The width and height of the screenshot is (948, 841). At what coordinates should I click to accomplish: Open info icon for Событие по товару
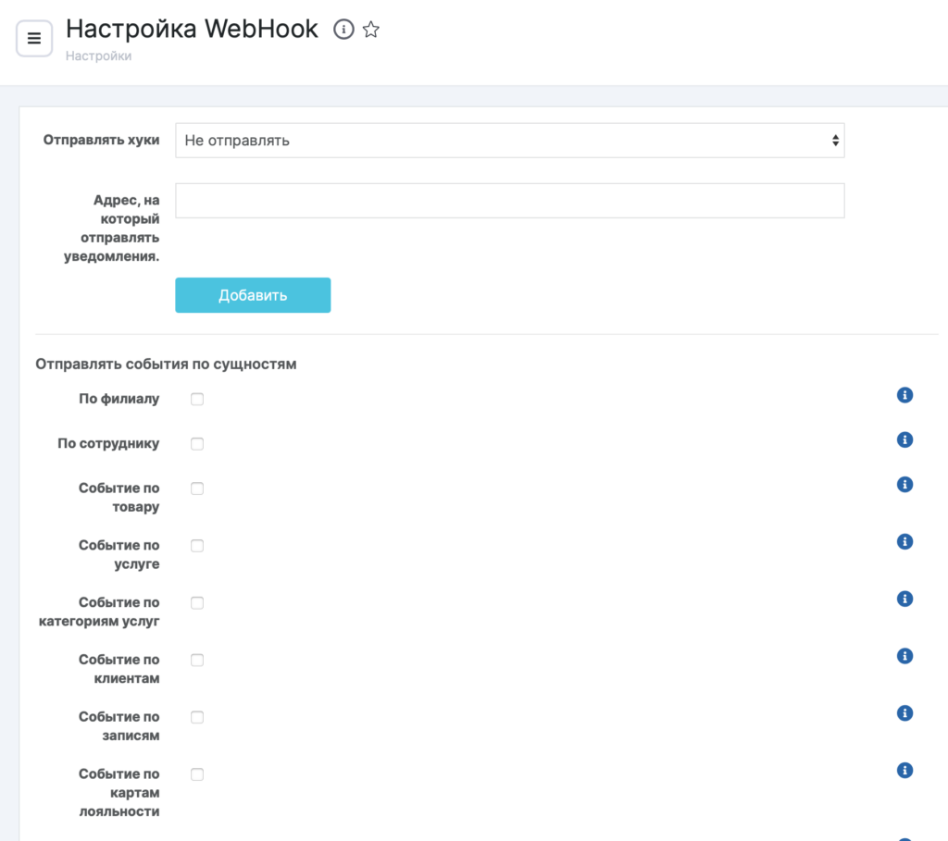(x=904, y=484)
